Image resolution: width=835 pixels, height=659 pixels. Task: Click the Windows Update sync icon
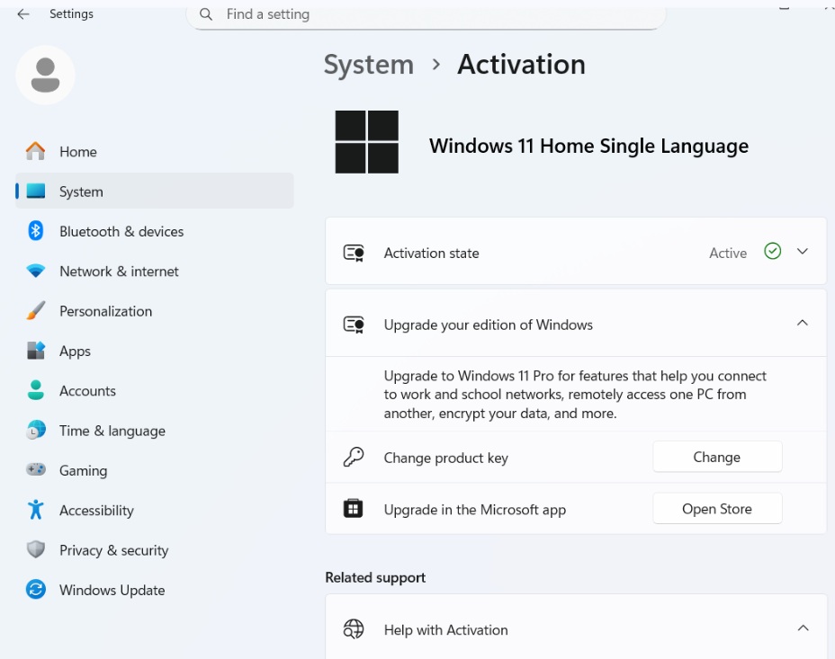point(36,589)
